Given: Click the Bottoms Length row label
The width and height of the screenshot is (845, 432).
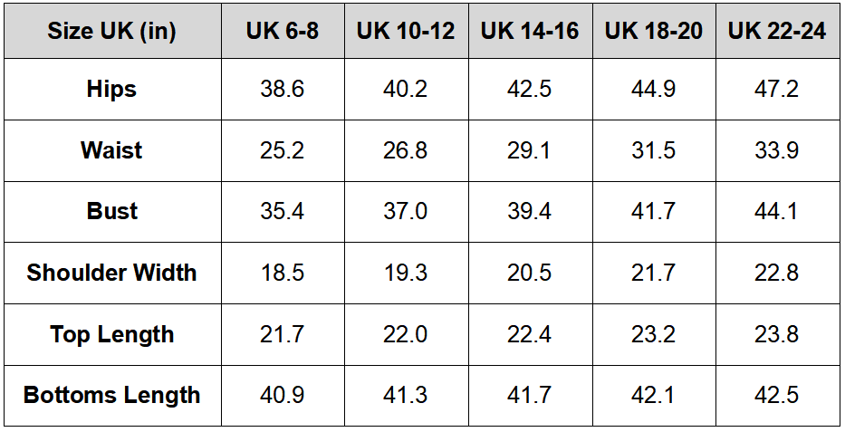Looking at the screenshot, I should 111,395.
